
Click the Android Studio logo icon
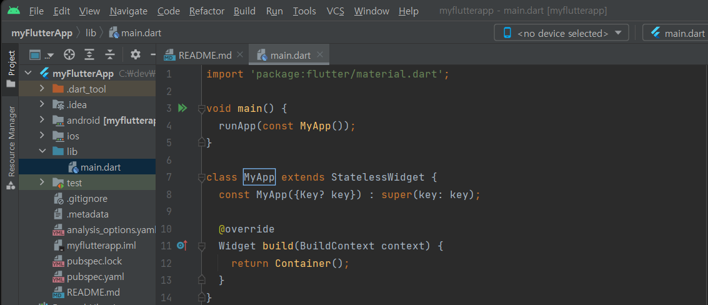point(14,11)
